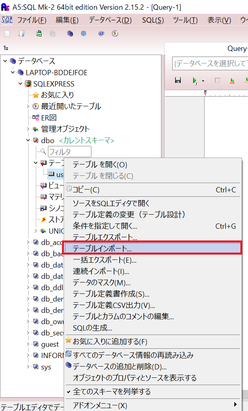Expand the 最近開いたテーブル node

pyautogui.click(x=28, y=106)
